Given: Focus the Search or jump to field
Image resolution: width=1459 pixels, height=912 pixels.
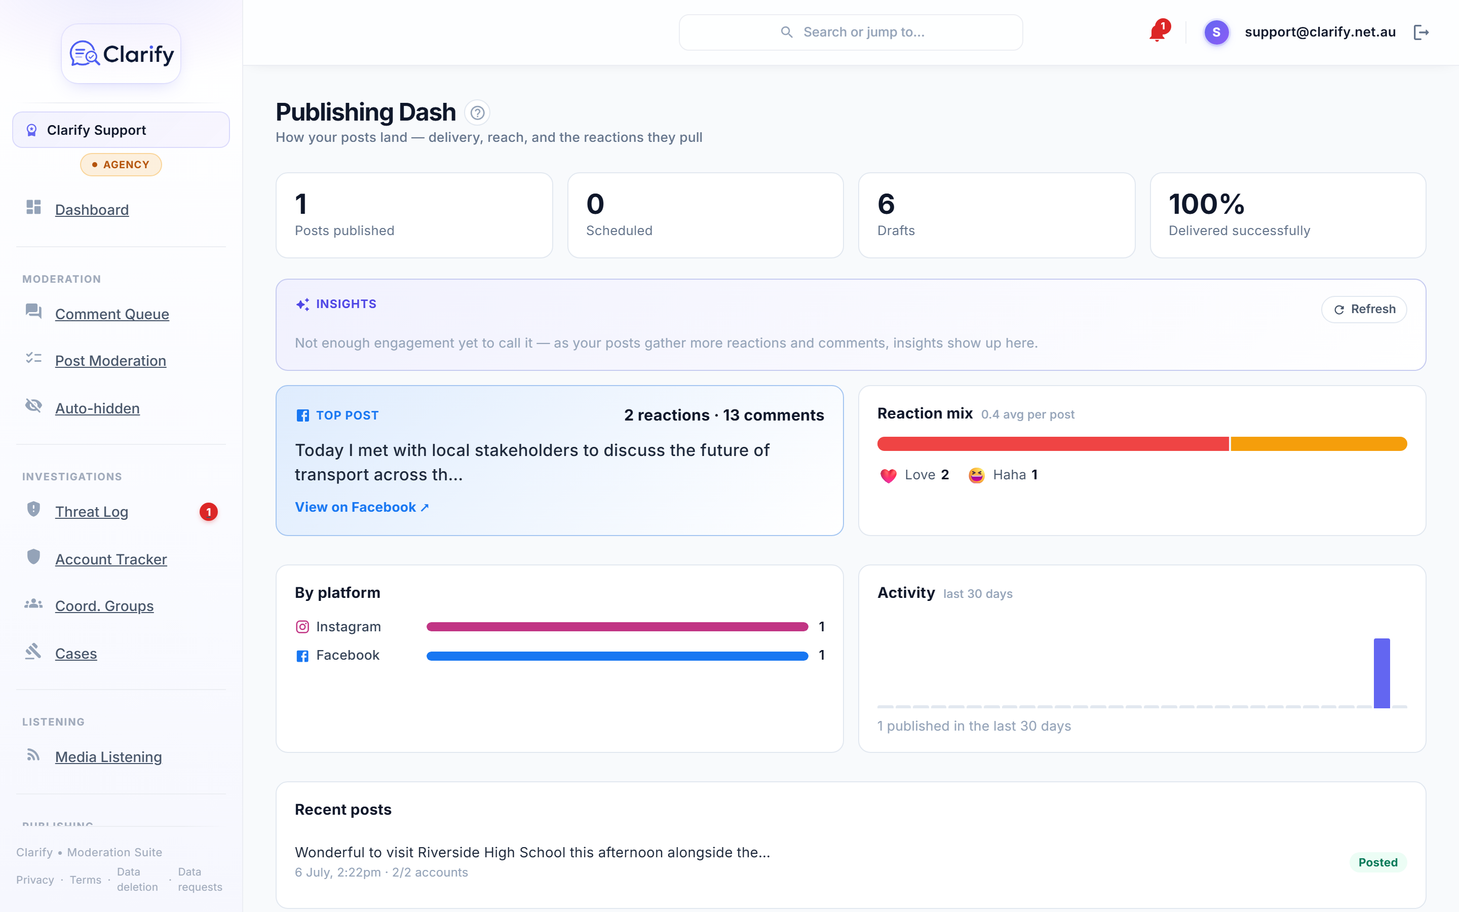Looking at the screenshot, I should [x=851, y=32].
